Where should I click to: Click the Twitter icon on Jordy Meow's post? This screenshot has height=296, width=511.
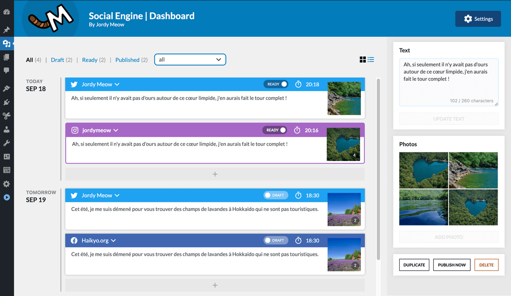pos(75,84)
